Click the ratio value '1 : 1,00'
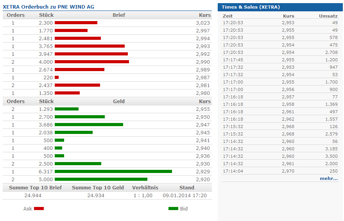The height and width of the screenshot is (221, 344). point(143,195)
